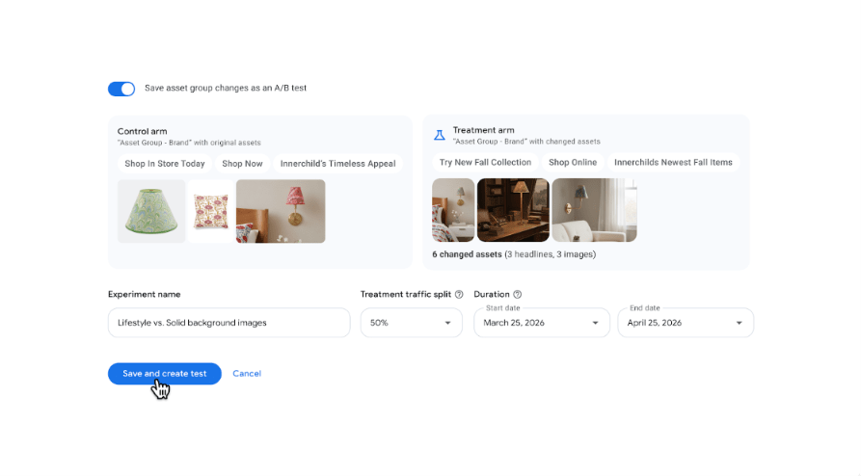Open the floral pillow image in Control arm
The height and width of the screenshot is (476, 861).
click(x=211, y=211)
